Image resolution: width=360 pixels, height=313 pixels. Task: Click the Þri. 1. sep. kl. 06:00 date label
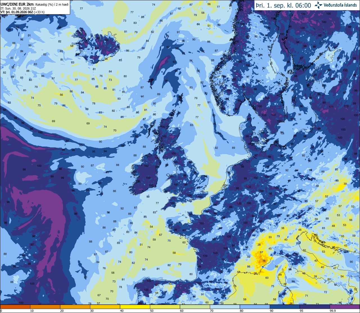point(283,5)
